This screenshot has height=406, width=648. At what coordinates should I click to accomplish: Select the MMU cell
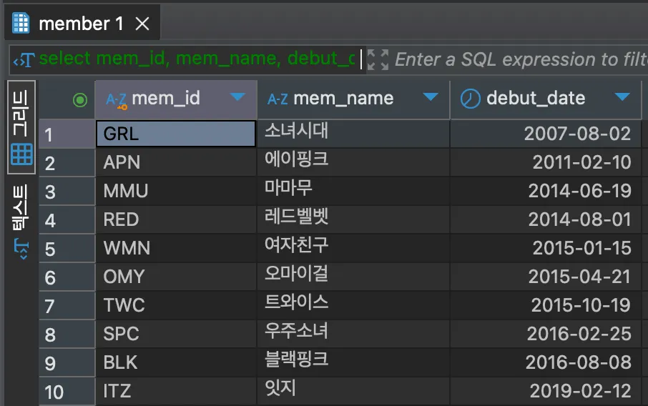coord(176,192)
